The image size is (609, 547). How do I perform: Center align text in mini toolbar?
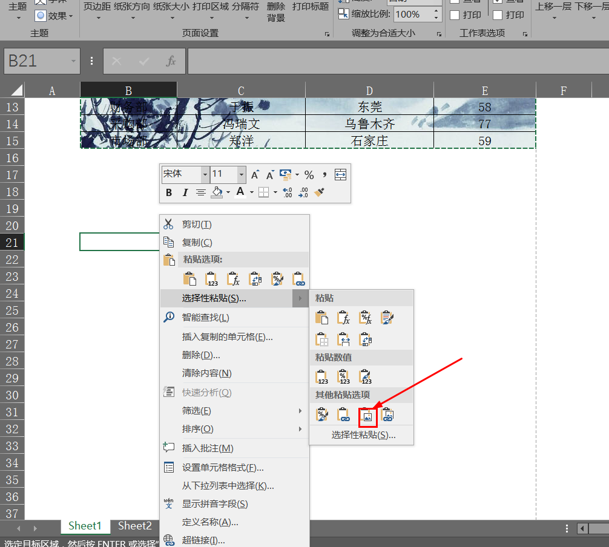tap(201, 192)
